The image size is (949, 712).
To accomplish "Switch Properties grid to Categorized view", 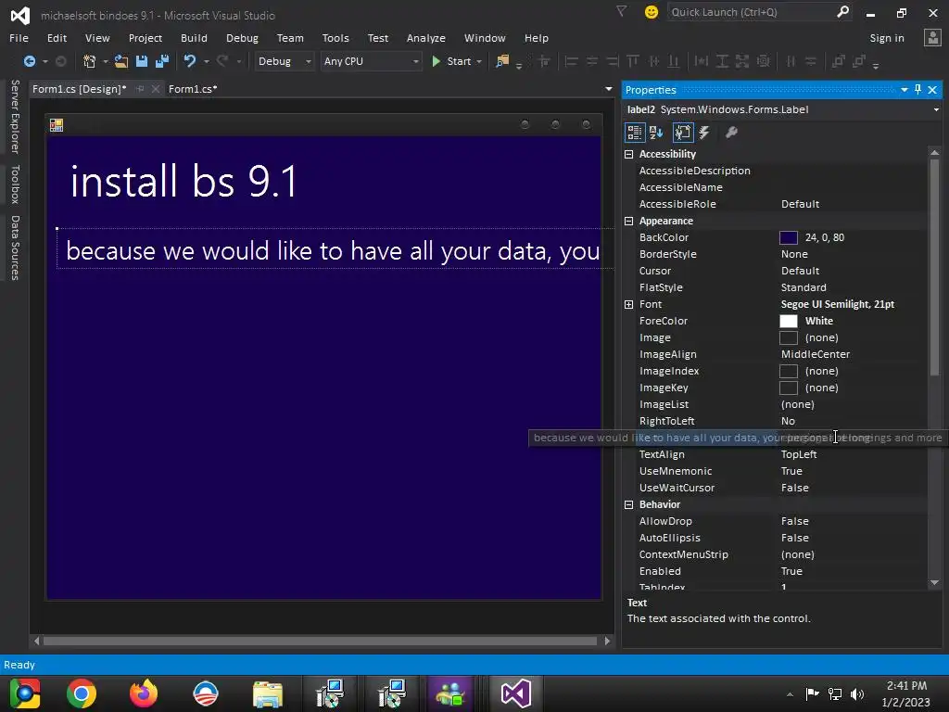I will click(634, 133).
